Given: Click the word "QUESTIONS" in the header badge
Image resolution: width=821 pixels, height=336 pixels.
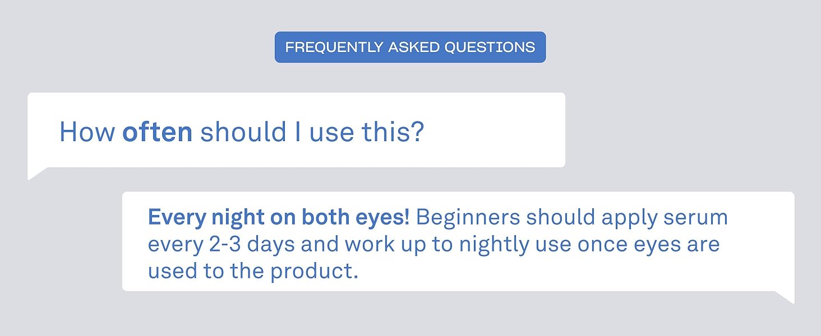Looking at the screenshot, I should point(490,47).
